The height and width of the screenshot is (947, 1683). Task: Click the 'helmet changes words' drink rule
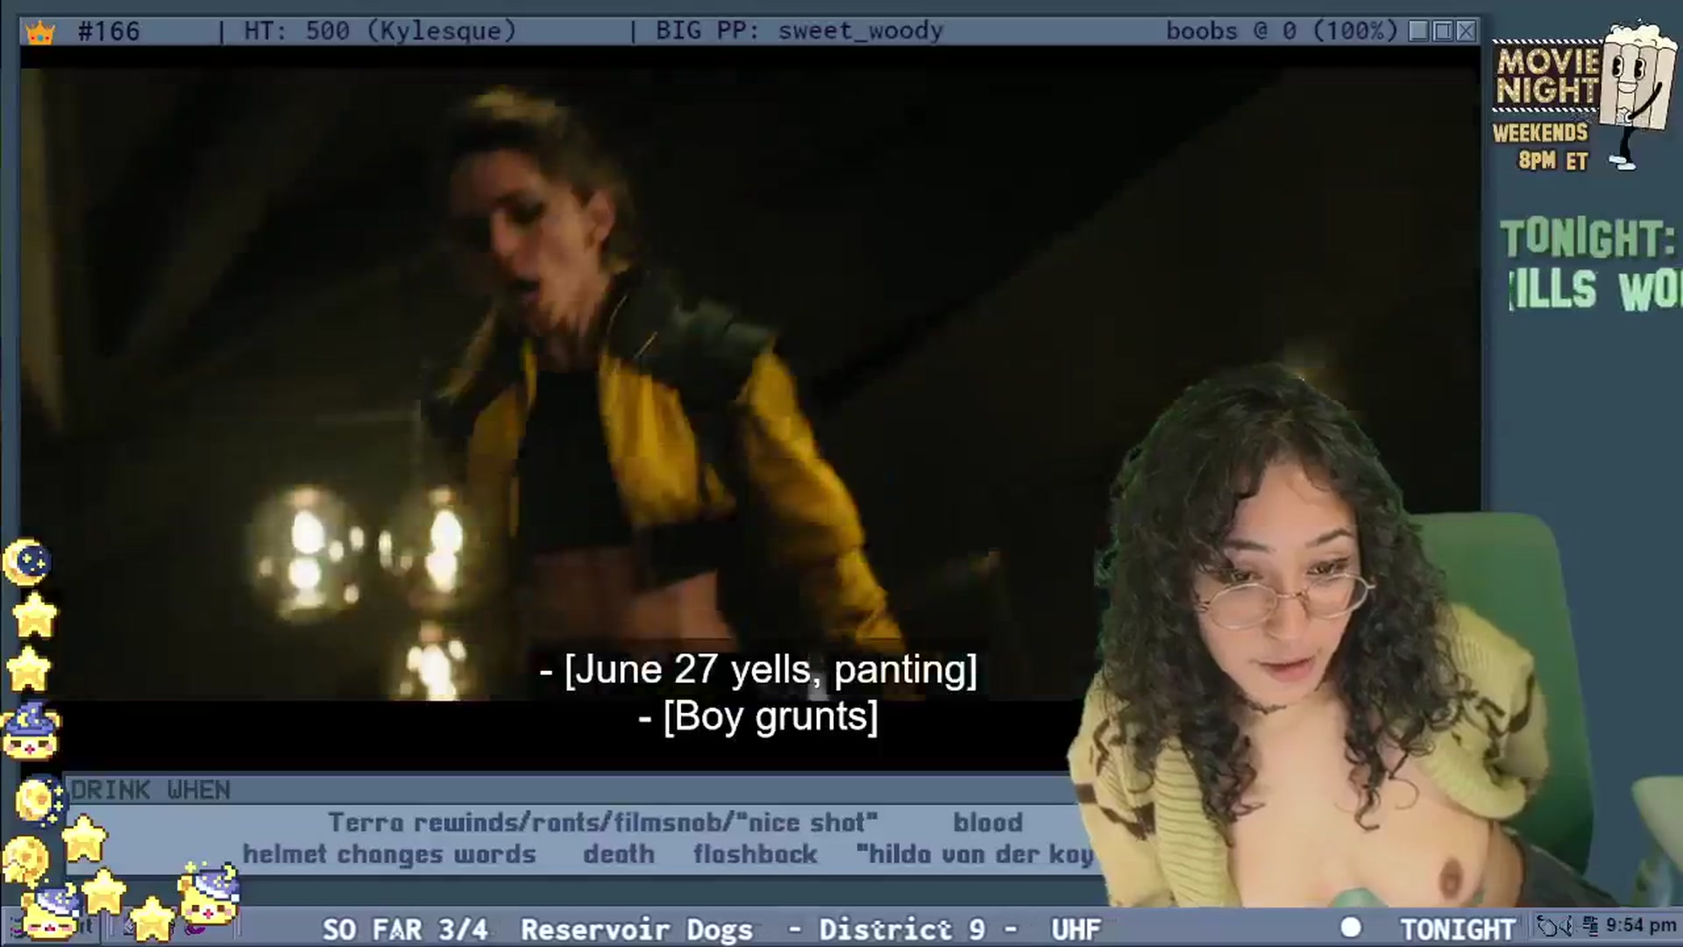coord(389,854)
